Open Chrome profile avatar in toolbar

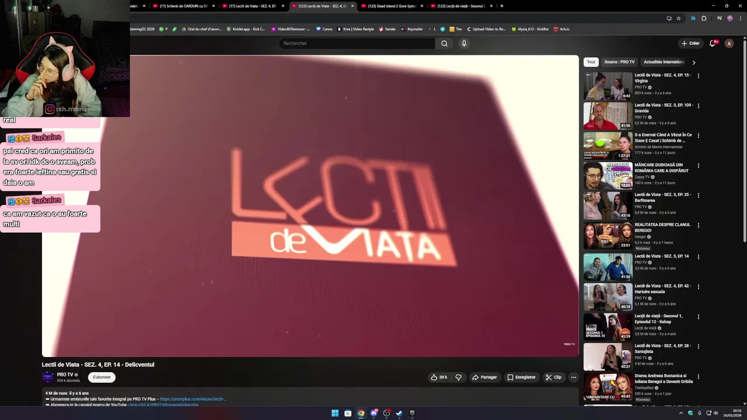[x=729, y=18]
